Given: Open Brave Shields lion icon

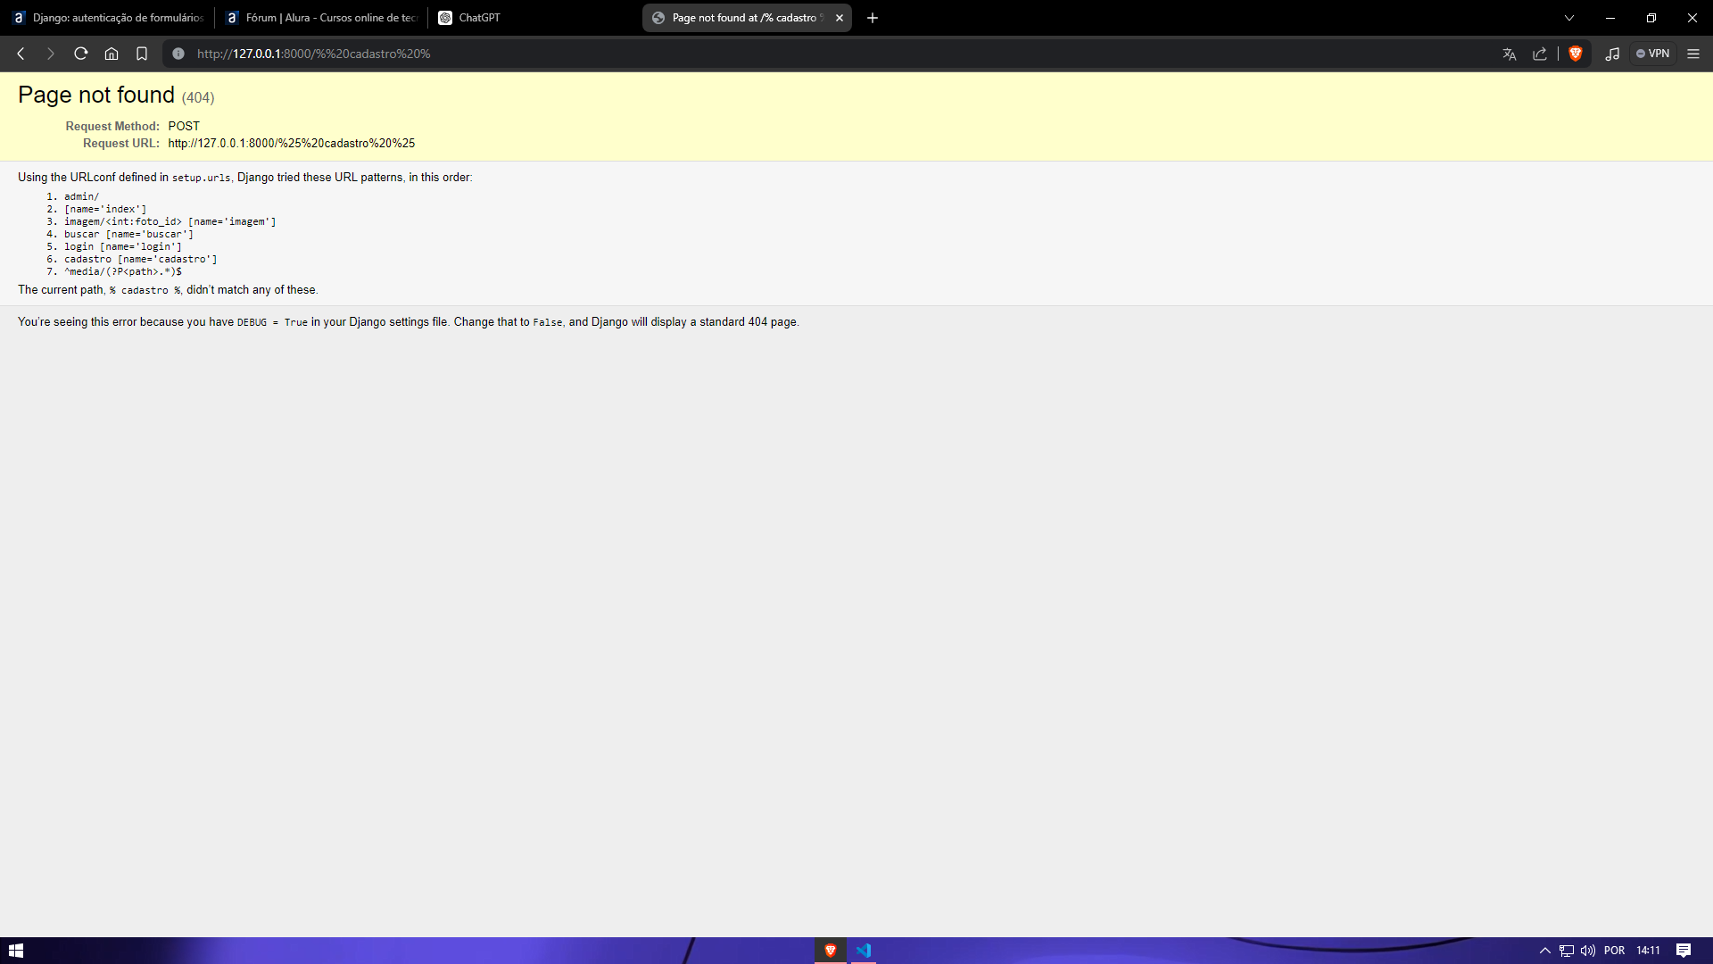Looking at the screenshot, I should pyautogui.click(x=1576, y=54).
